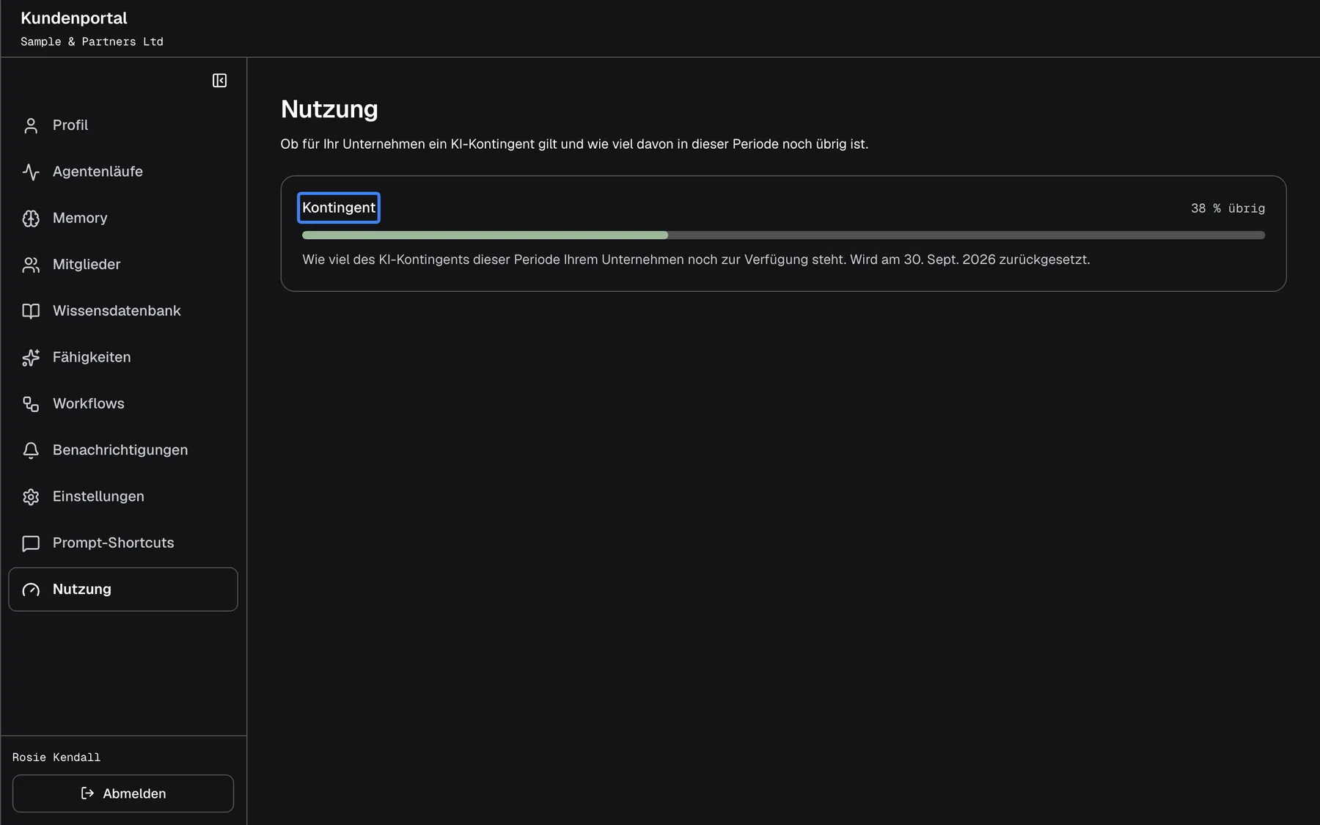Screen dimensions: 1320x825
Task: Open the Mitglieder page
Action: pos(123,265)
